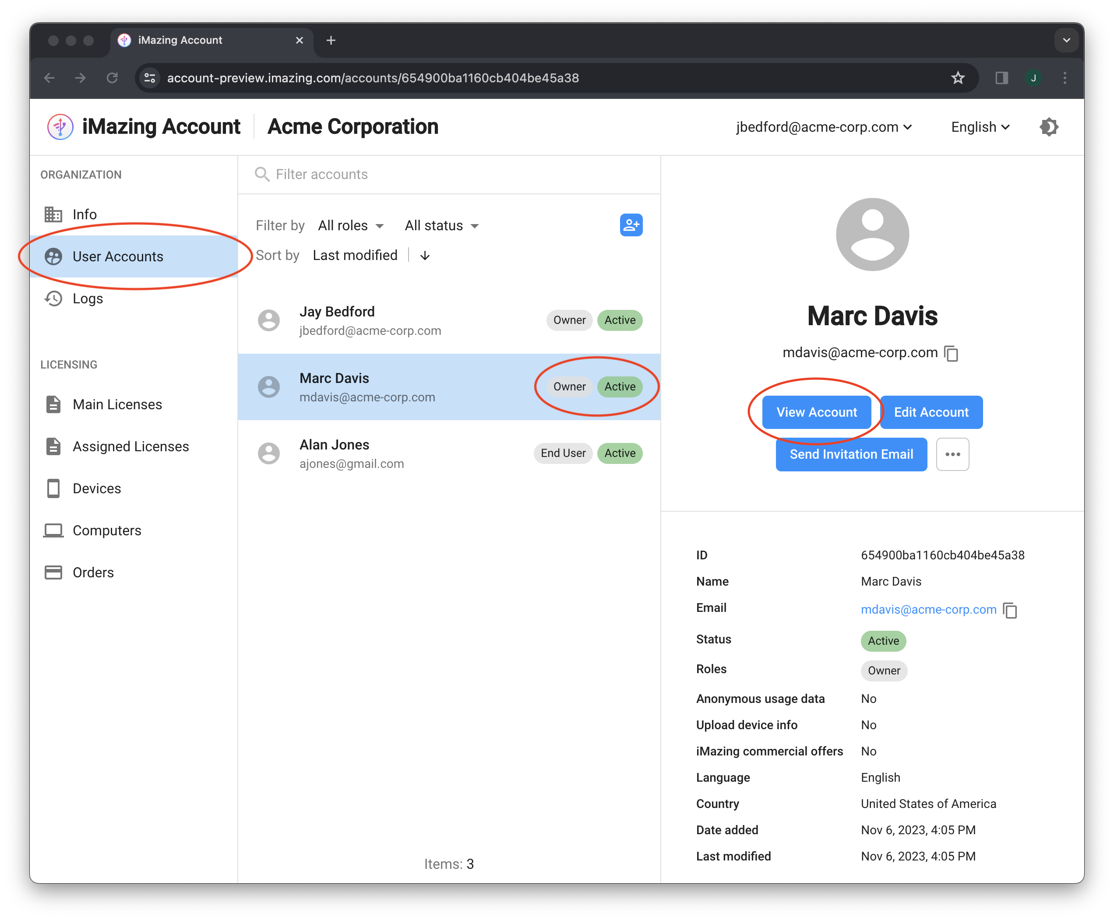Open the Logs section
Viewport: 1114px width, 920px height.
134,298
